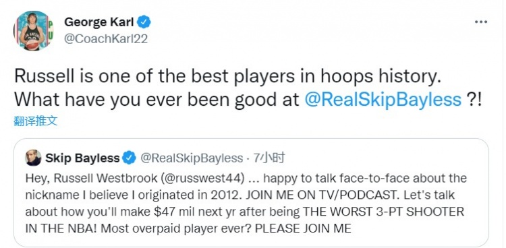Open Skip Bayless name in quoted tweet
This screenshot has width=506, height=248.
pyautogui.click(x=82, y=158)
